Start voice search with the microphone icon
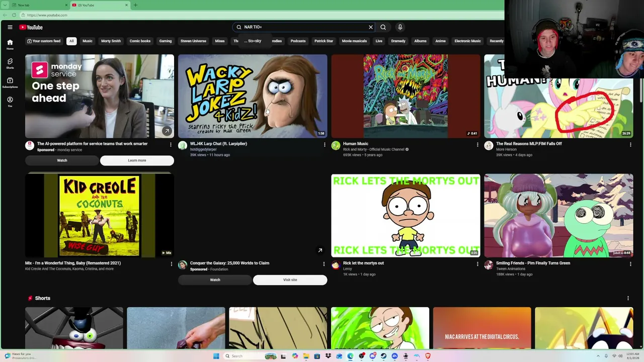 400,27
